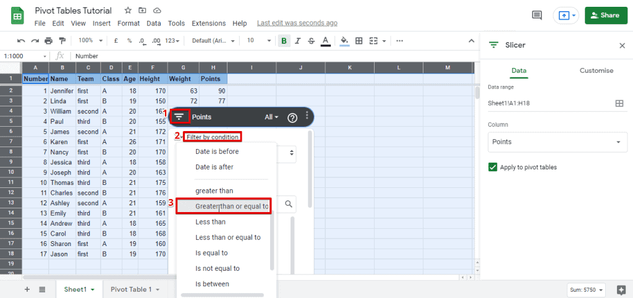
Task: Open the Data menu
Action: [x=154, y=23]
